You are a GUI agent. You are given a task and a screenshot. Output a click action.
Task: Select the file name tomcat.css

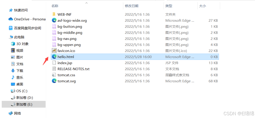tap(66, 75)
